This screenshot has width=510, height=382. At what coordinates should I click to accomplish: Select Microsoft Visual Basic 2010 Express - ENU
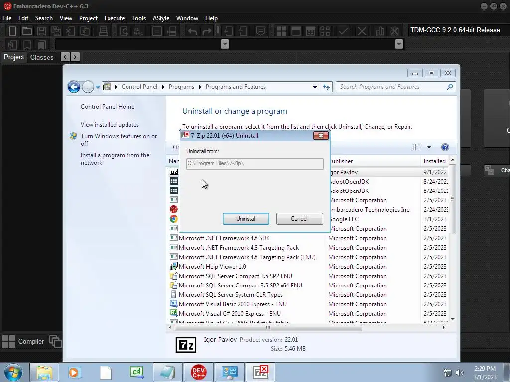point(308,304)
